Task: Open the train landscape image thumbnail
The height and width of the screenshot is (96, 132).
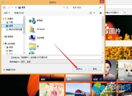Action: [78, 89]
